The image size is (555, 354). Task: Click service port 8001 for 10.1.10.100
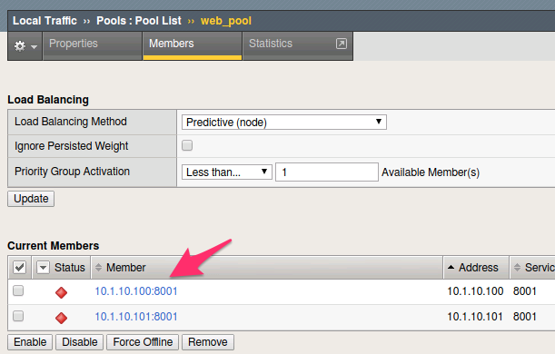pyautogui.click(x=525, y=291)
